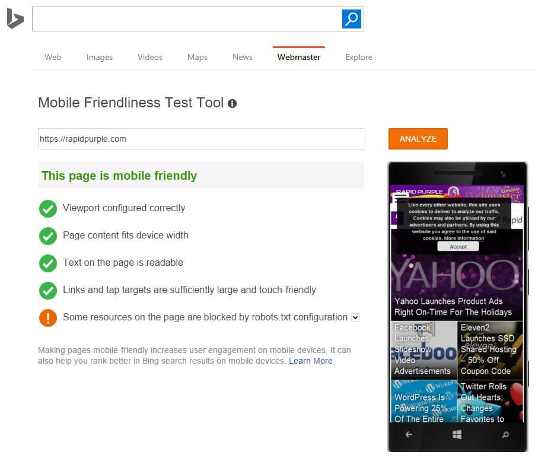
Task: Tap More Information link in the cookie notice
Action: point(464,238)
